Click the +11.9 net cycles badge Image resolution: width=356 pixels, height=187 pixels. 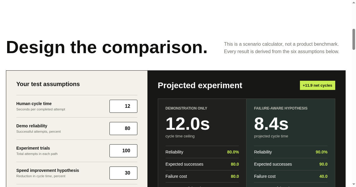coord(317,85)
